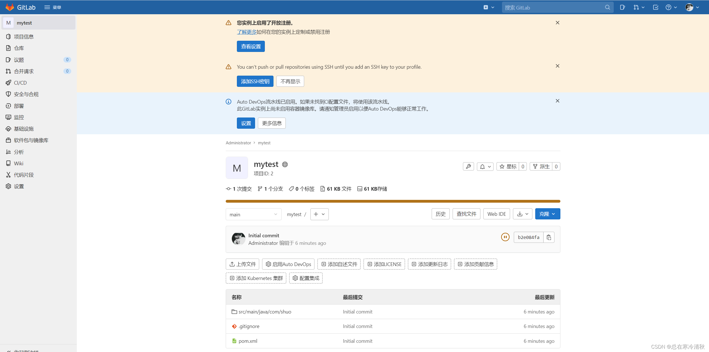The width and height of the screenshot is (709, 352).
Task: Open 项目信息 in the sidebar
Action: pyautogui.click(x=39, y=37)
